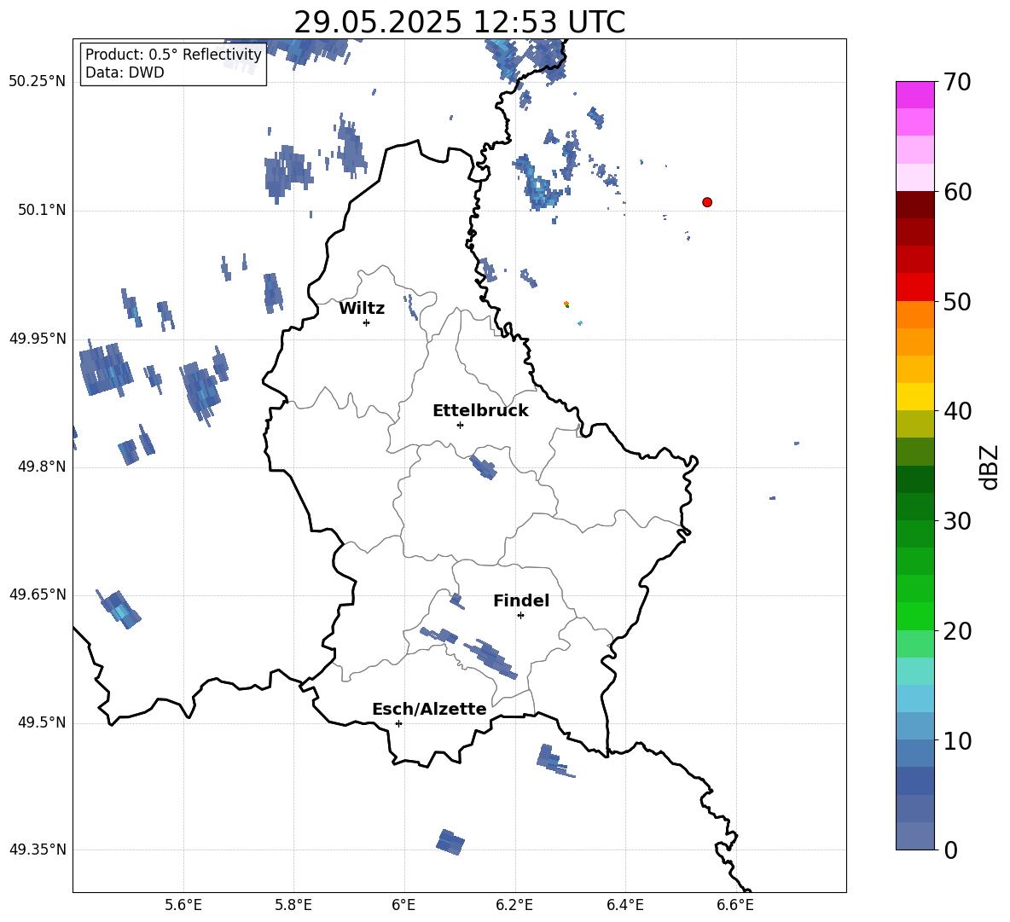Click the title 29.05.2025 12:53 UTC

click(459, 22)
